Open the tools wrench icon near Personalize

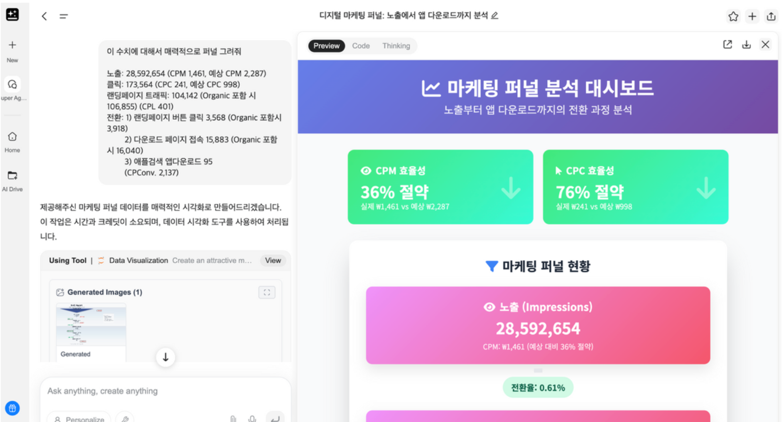(x=125, y=418)
